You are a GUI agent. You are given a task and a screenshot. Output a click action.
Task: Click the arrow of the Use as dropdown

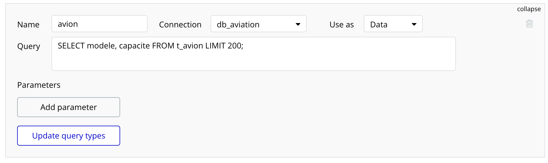coord(414,24)
